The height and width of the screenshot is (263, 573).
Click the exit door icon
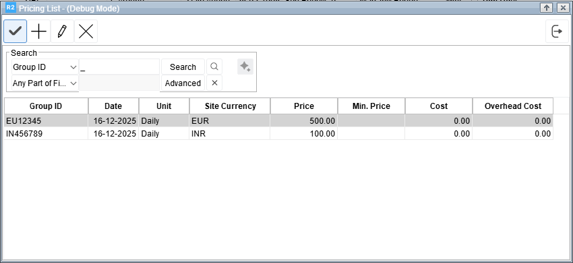click(557, 32)
